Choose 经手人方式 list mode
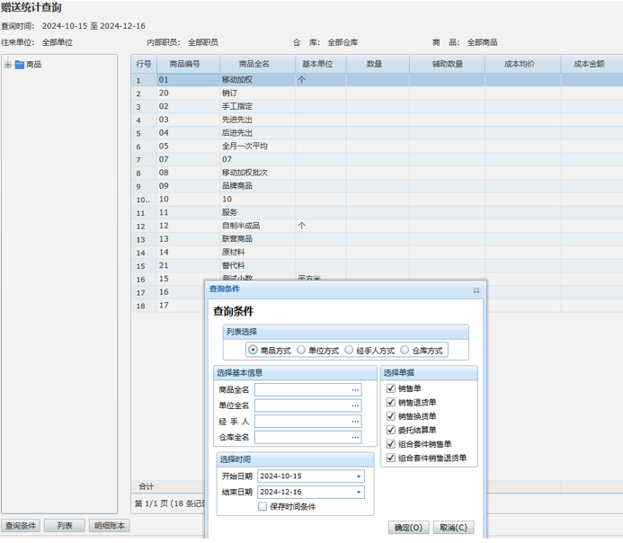Viewport: 623px width, 543px height. pos(350,351)
